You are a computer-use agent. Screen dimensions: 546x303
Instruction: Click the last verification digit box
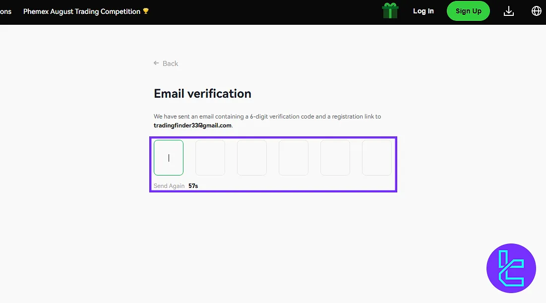coord(377,158)
